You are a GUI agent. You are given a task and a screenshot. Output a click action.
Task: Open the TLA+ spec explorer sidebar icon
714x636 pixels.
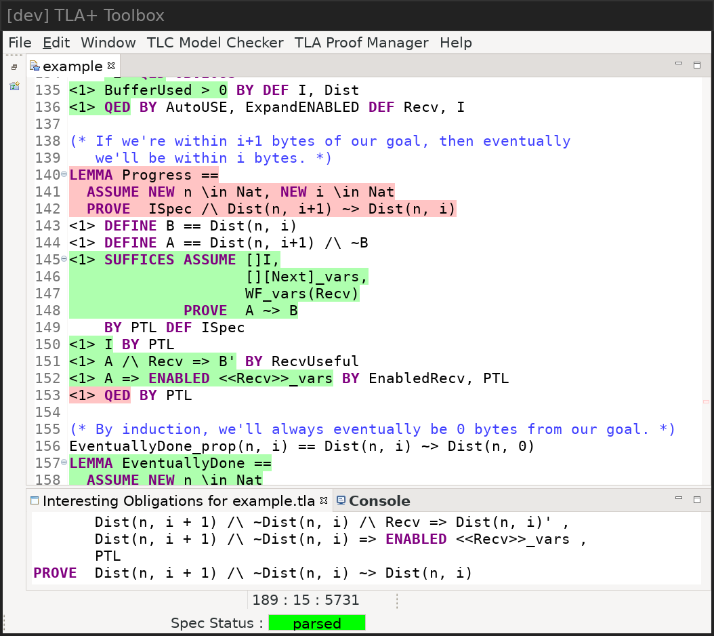click(x=14, y=86)
